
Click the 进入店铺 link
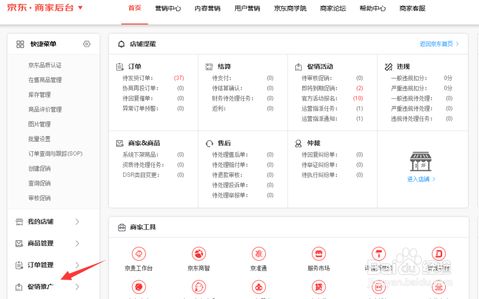421,179
